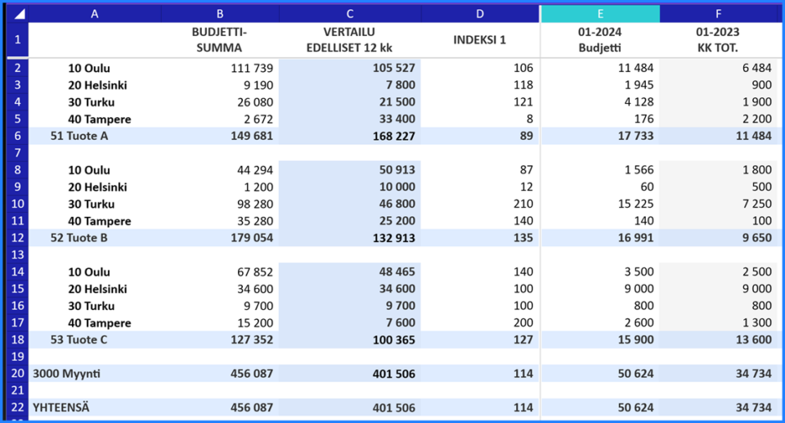Select cell with value 168 227

(x=350, y=136)
